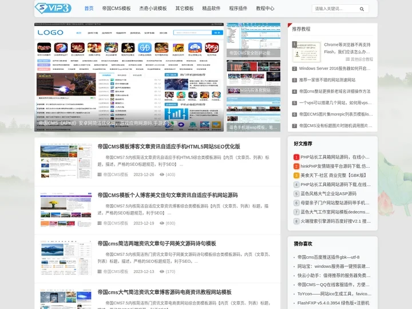Click the view-count eye icon showing 170
Screen dimensions: 412x309
(162, 271)
